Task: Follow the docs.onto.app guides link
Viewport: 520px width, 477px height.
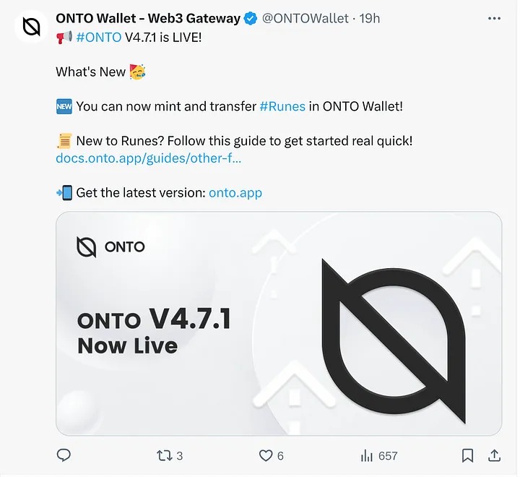Action: 148,158
